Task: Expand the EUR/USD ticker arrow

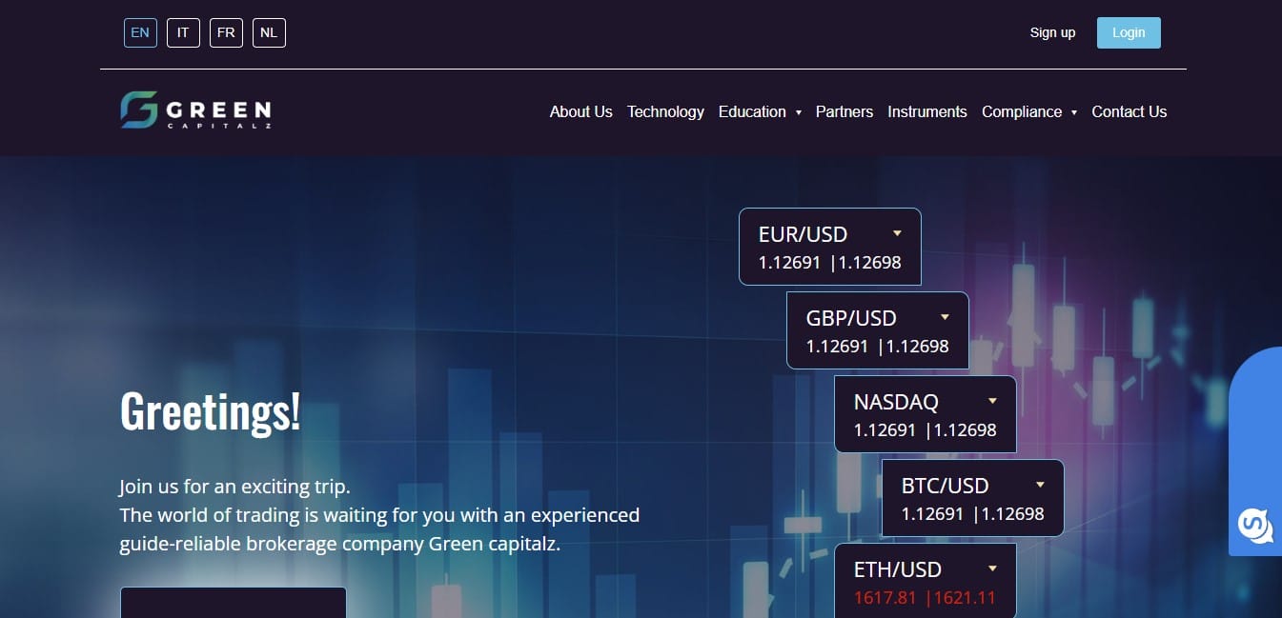Action: tap(897, 233)
